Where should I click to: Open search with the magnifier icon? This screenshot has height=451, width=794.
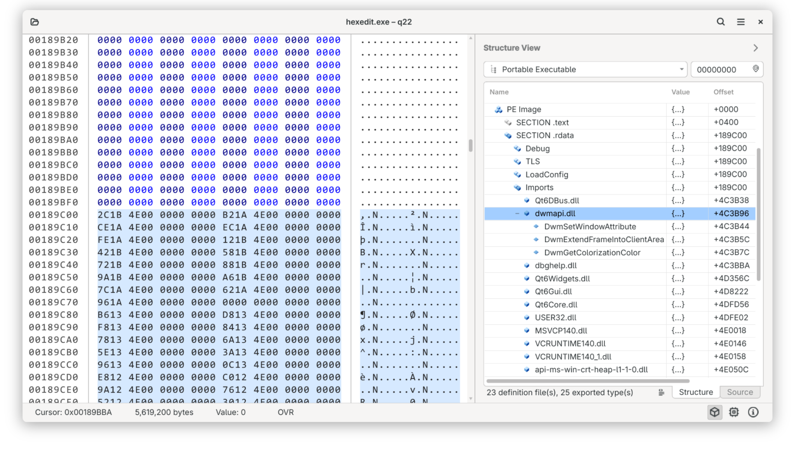[720, 22]
